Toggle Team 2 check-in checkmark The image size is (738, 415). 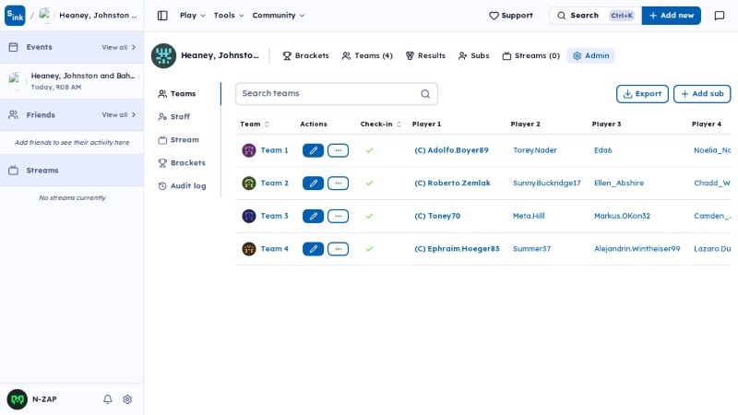pos(370,183)
